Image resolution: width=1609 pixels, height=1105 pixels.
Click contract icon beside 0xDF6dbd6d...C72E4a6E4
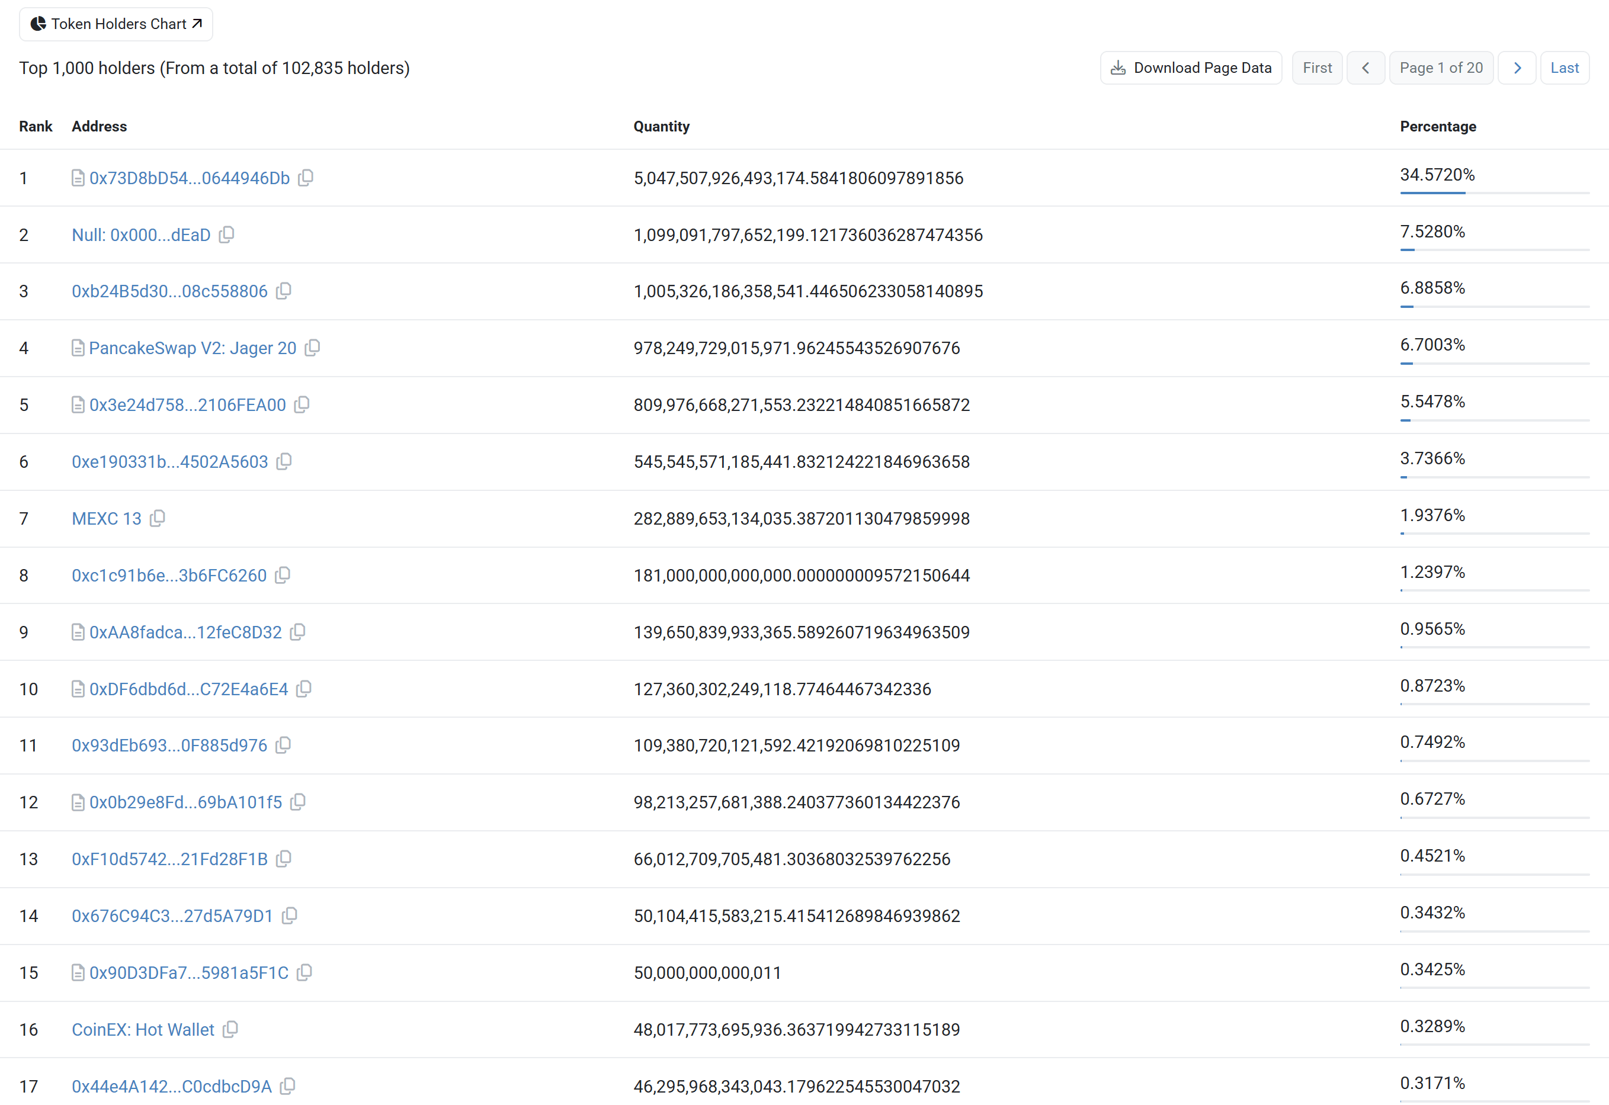78,688
